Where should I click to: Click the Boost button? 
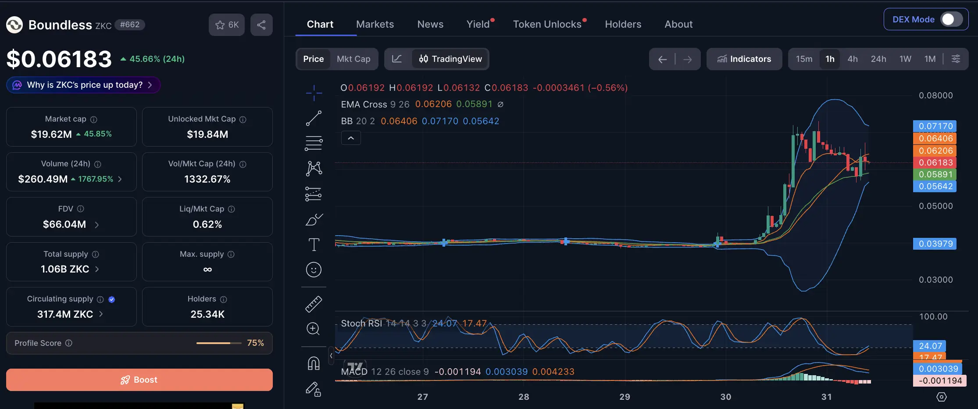(139, 380)
